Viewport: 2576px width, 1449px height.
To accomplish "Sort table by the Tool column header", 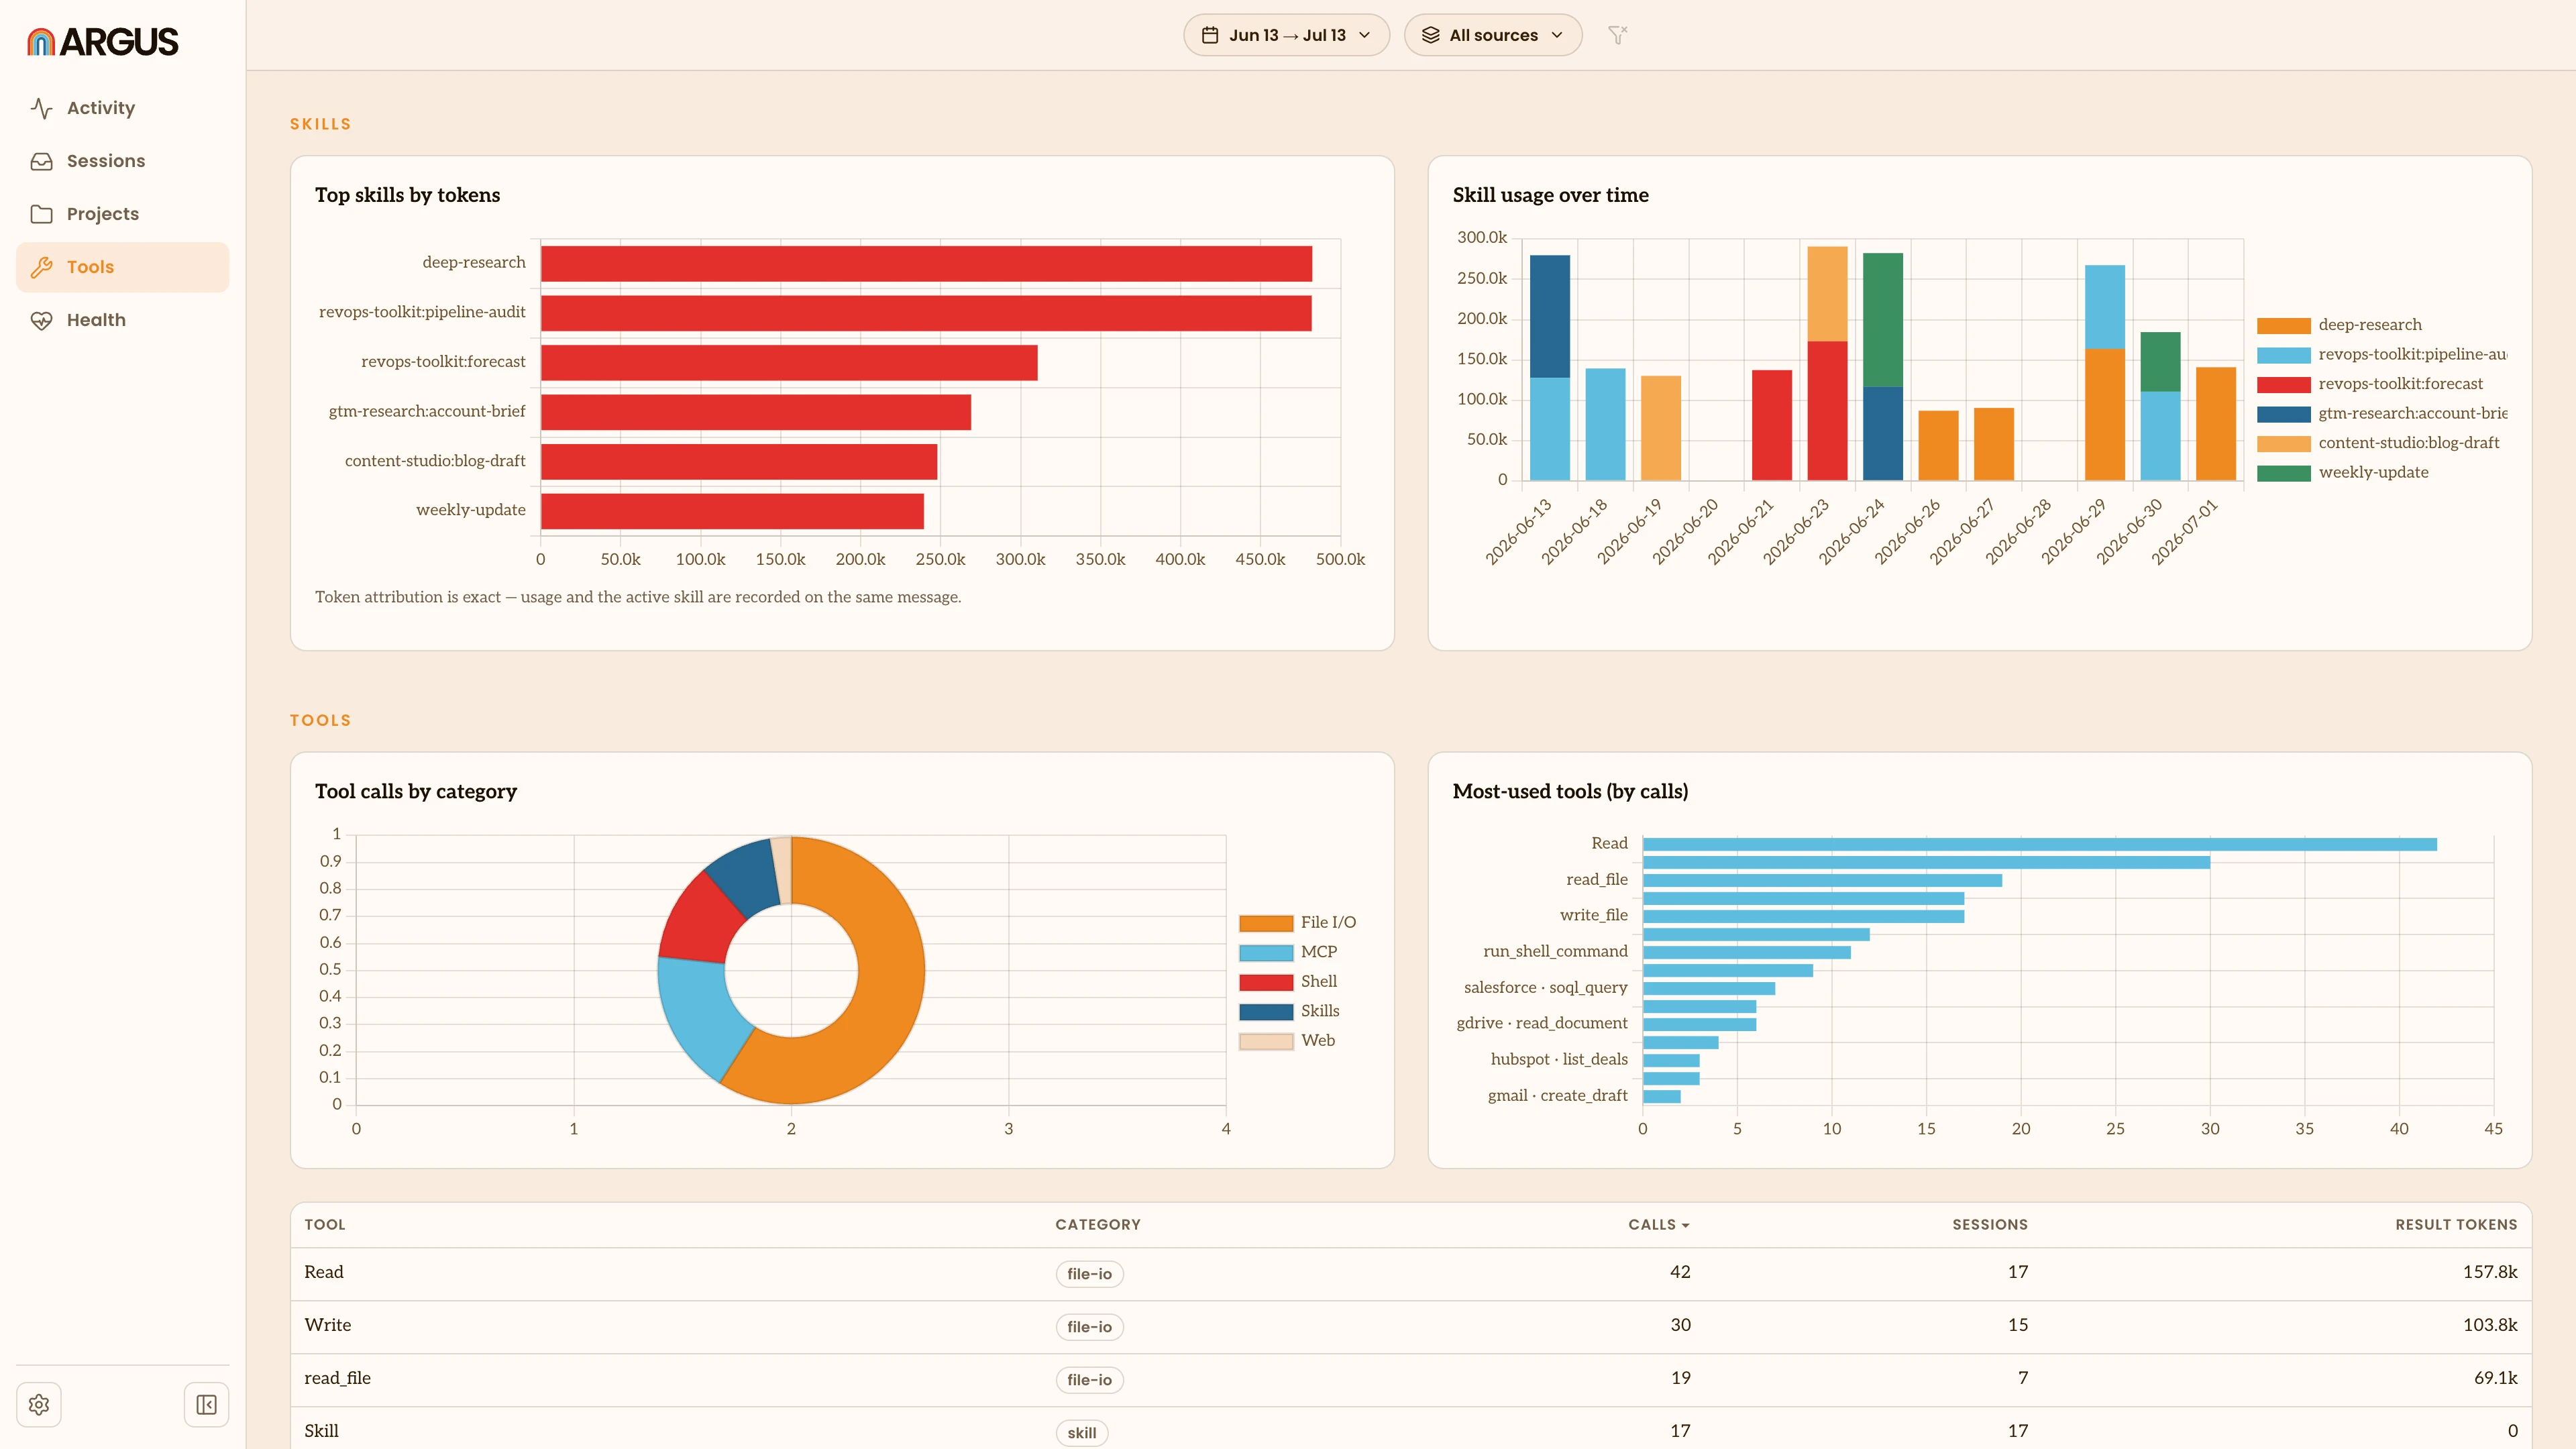I will click(325, 1225).
